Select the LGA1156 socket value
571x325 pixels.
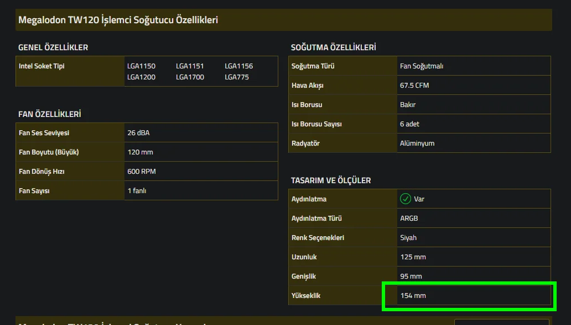(x=238, y=66)
